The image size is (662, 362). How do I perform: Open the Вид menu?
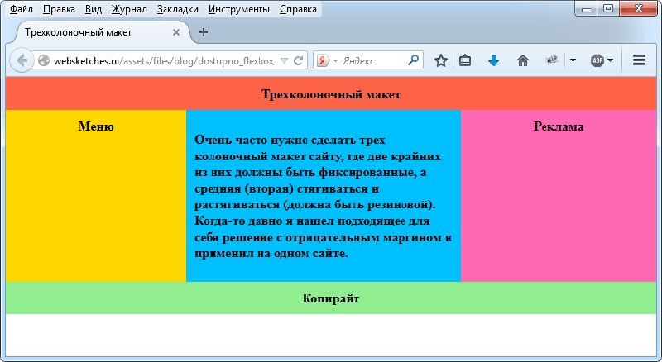click(94, 9)
